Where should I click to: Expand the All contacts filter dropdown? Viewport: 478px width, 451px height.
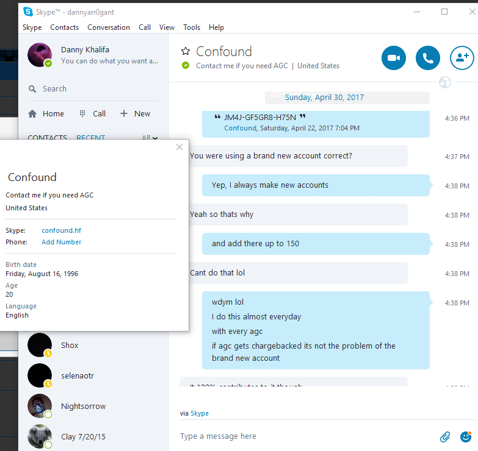150,138
